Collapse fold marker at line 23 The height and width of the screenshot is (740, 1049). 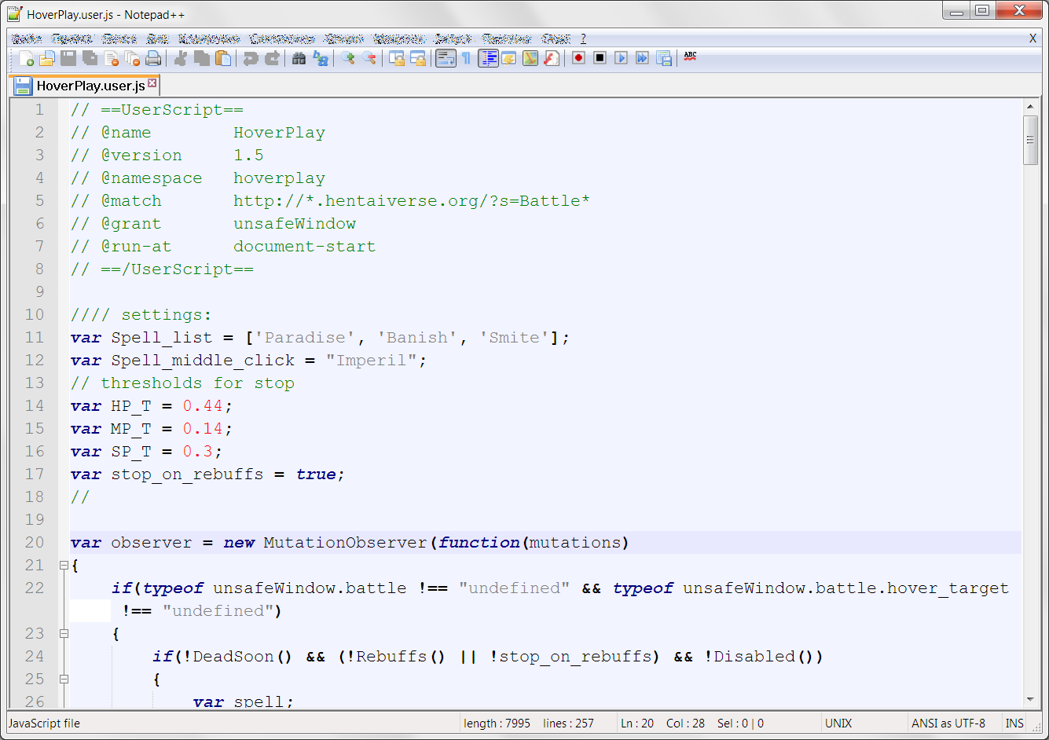(x=64, y=633)
